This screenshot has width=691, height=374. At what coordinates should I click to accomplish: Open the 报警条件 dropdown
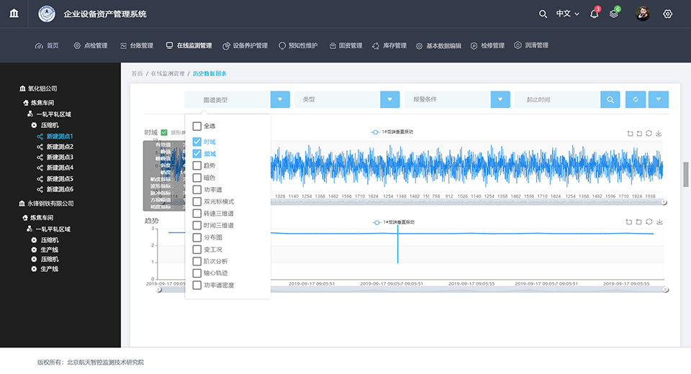tap(500, 100)
